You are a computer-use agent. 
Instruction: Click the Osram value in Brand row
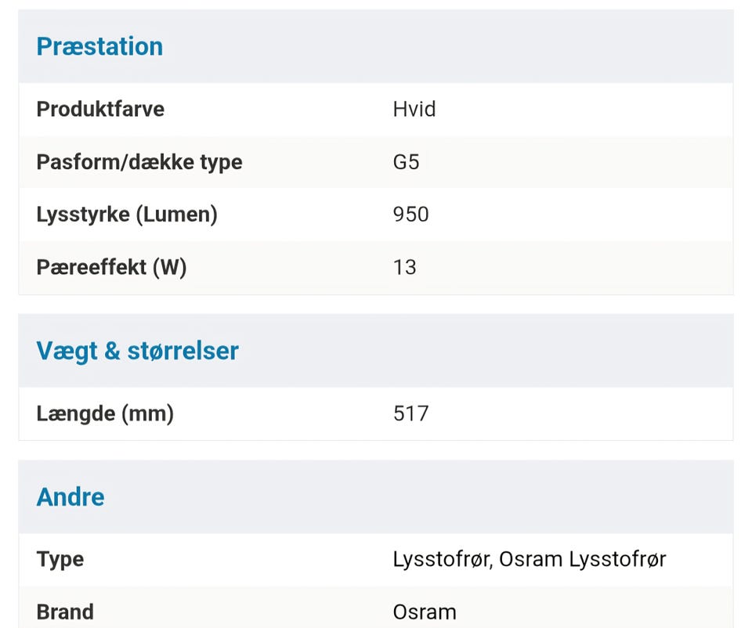click(x=425, y=612)
